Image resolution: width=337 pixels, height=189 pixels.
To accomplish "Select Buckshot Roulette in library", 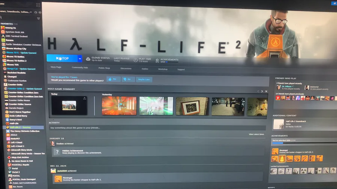I will 16,72.
